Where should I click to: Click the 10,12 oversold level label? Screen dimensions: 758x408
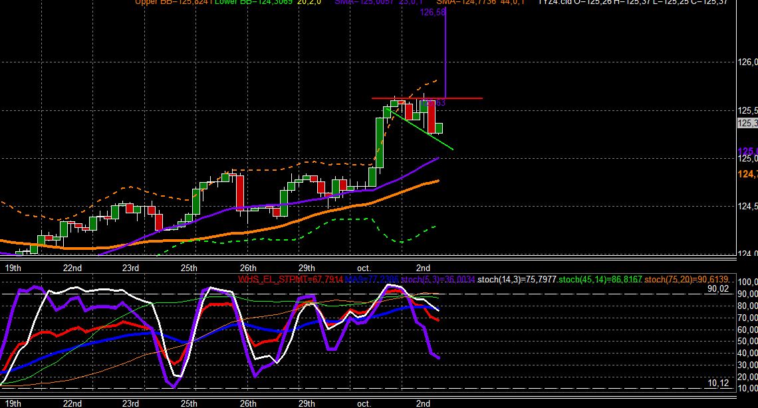718,383
